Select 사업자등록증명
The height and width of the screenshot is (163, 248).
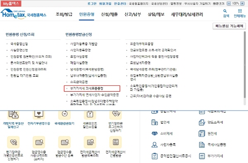[x=80, y=50]
